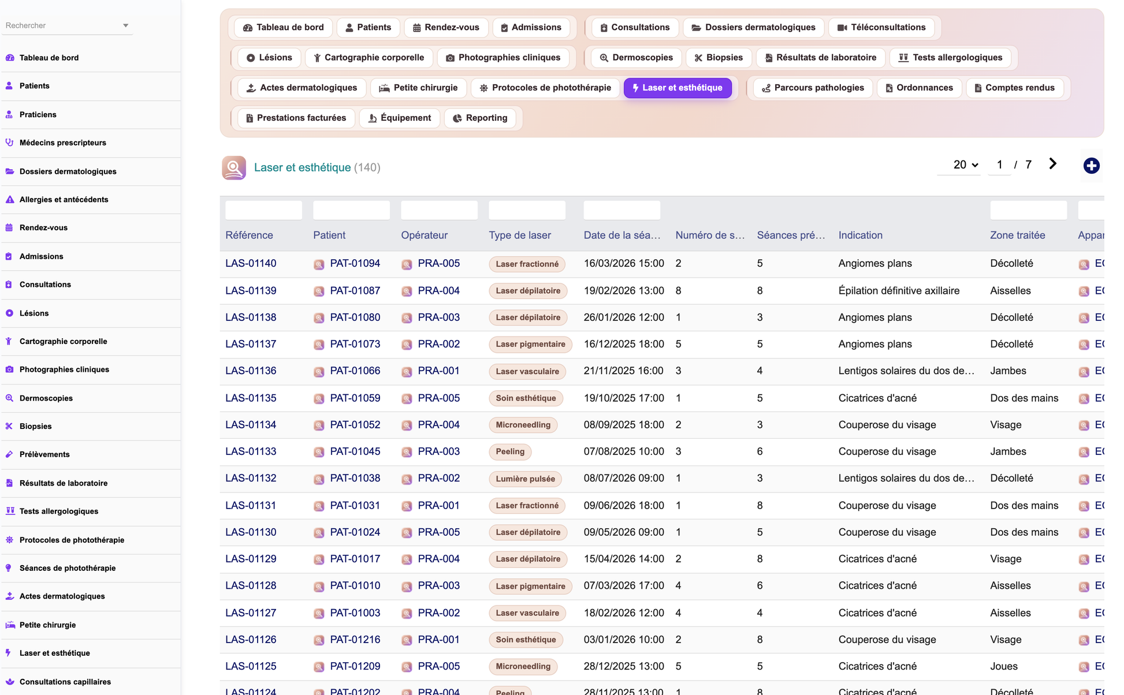Click the Séances de photothérapie bulb icon
Image resolution: width=1124 pixels, height=695 pixels.
point(10,568)
